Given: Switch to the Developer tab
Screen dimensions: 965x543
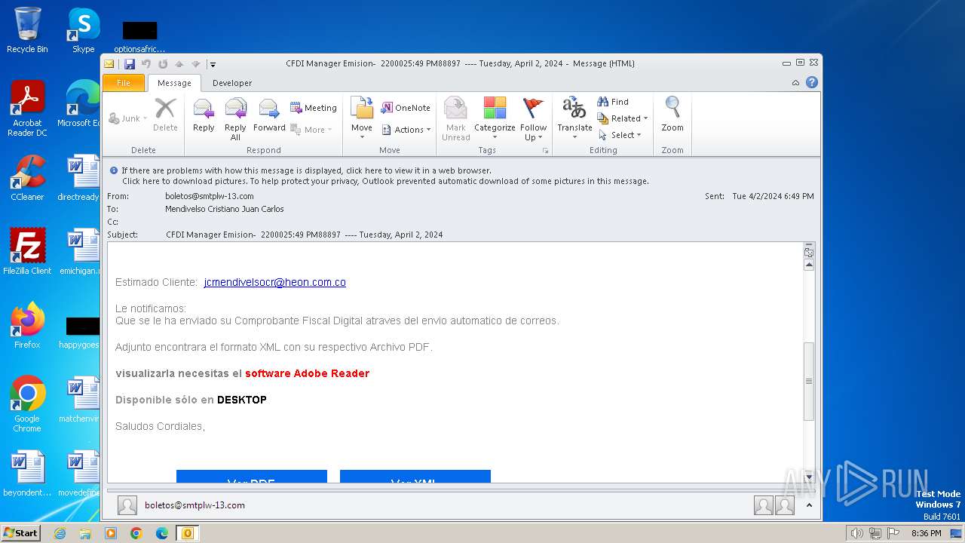Looking at the screenshot, I should [232, 83].
